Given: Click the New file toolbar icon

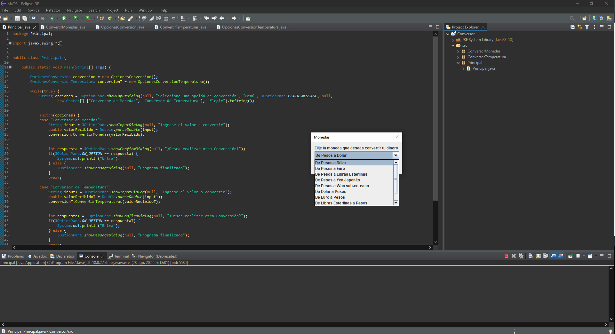Looking at the screenshot, I should point(5,19).
